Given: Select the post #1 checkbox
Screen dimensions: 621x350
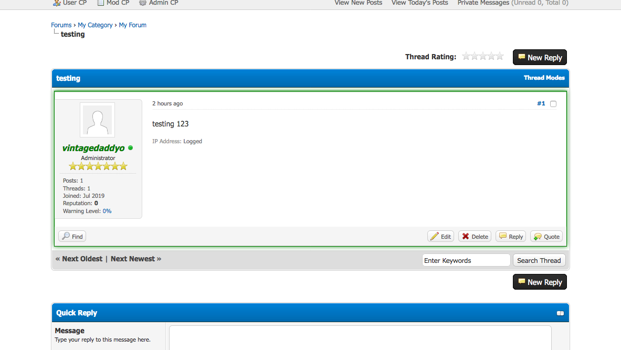Looking at the screenshot, I should click(x=553, y=104).
